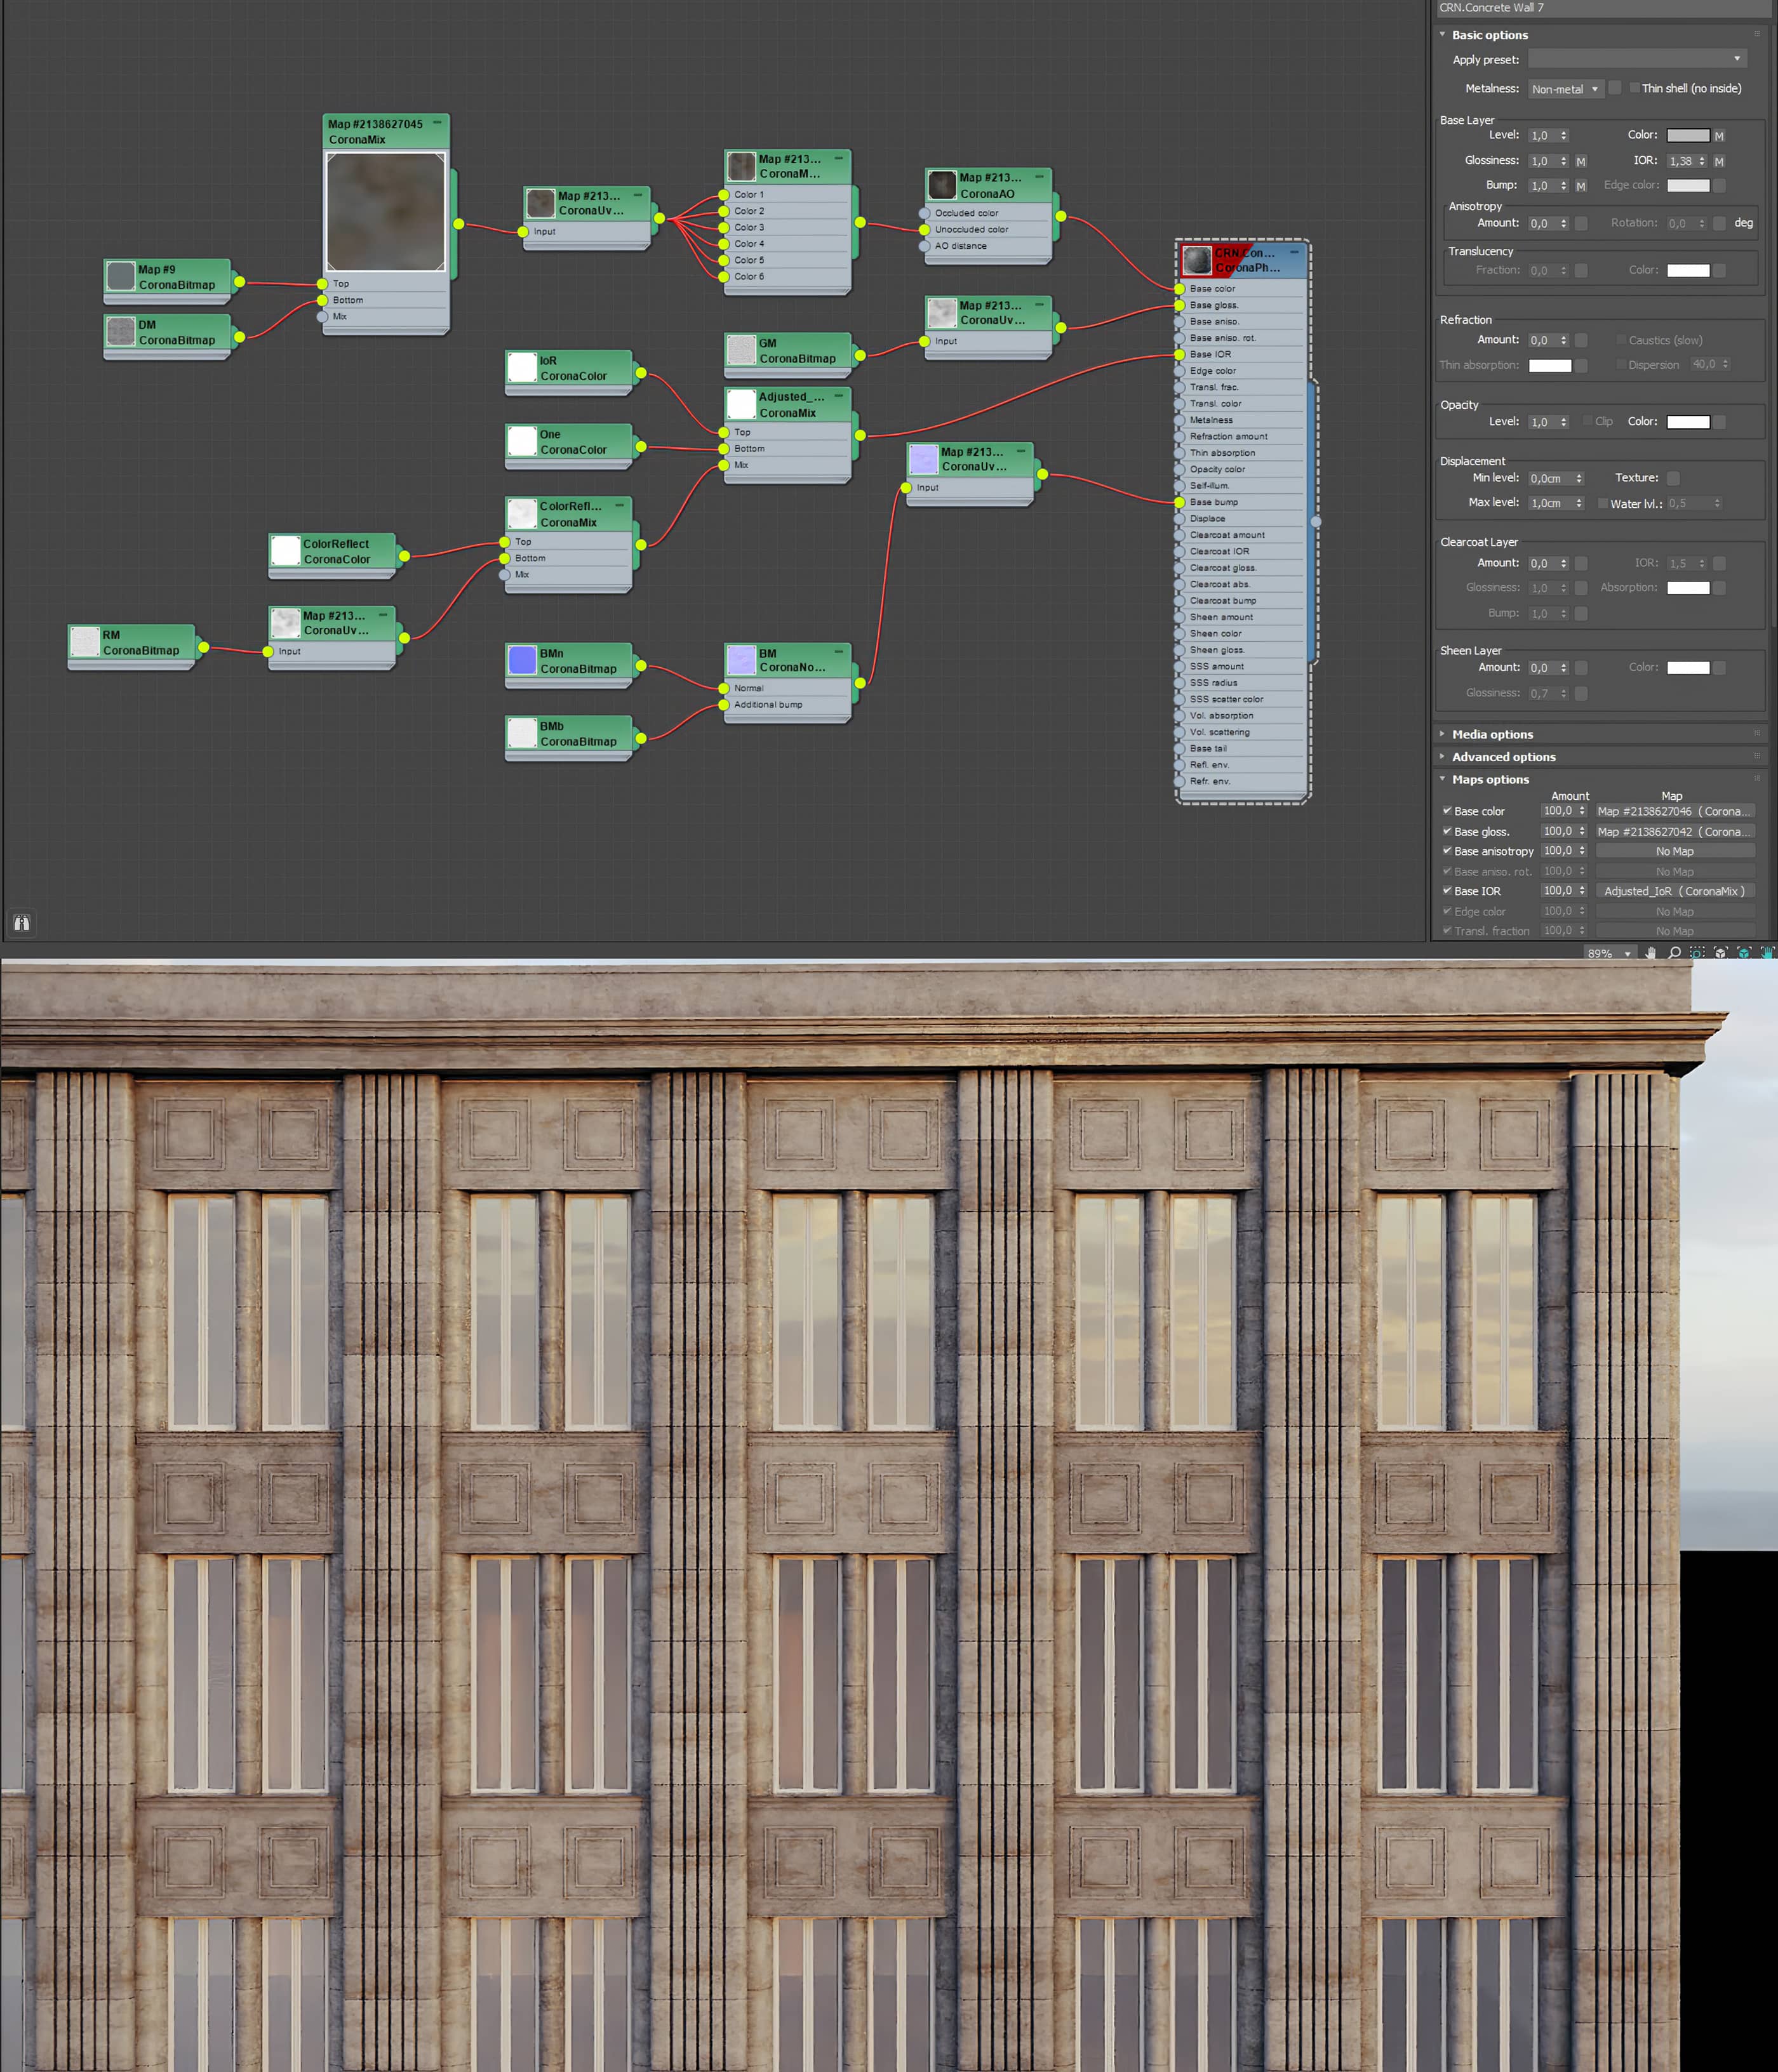1778x2072 pixels.
Task: Click the Opacity color white swatch
Action: 1688,422
